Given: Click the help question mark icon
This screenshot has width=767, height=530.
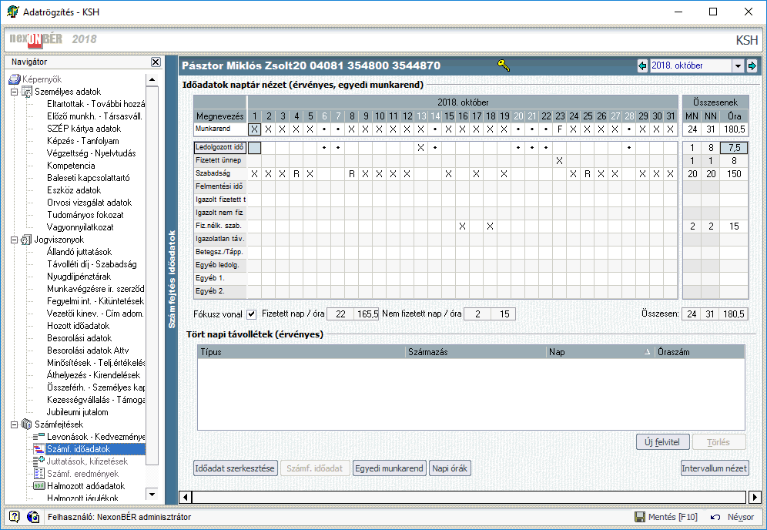Looking at the screenshot, I should [x=14, y=517].
